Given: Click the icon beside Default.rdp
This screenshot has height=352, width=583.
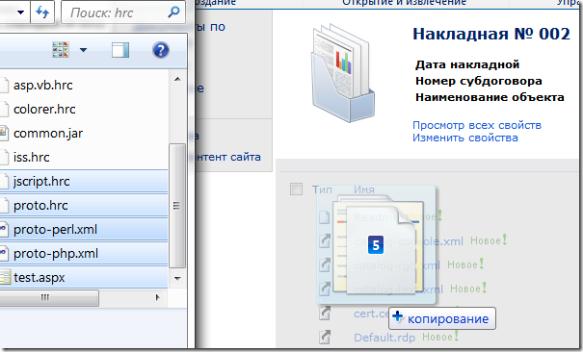Looking at the screenshot, I should tap(325, 337).
